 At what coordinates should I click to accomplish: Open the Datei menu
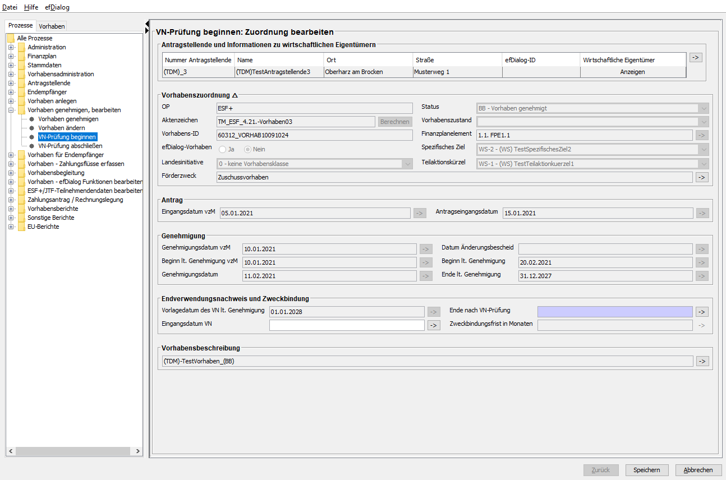point(10,7)
